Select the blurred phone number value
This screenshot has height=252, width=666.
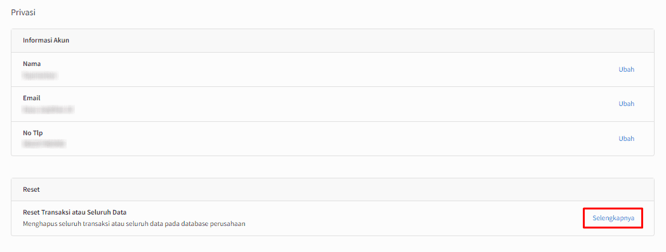tap(44, 145)
